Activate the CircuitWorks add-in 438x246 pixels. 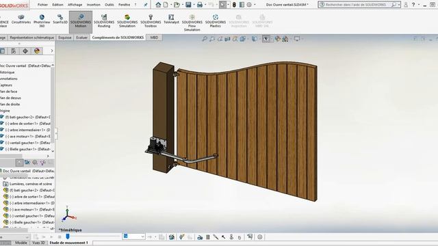click(x=21, y=20)
